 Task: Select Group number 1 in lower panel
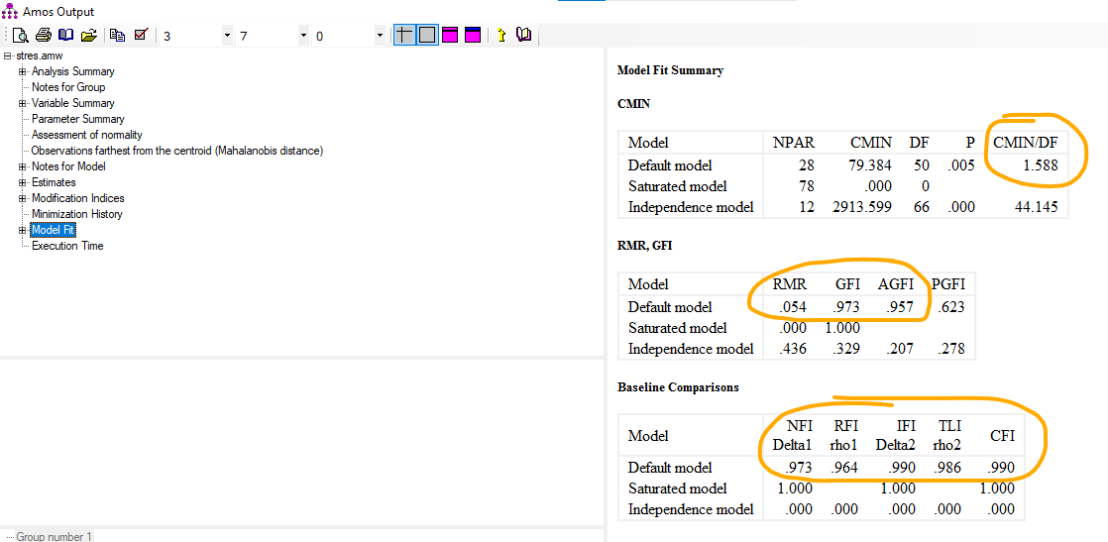click(x=54, y=536)
